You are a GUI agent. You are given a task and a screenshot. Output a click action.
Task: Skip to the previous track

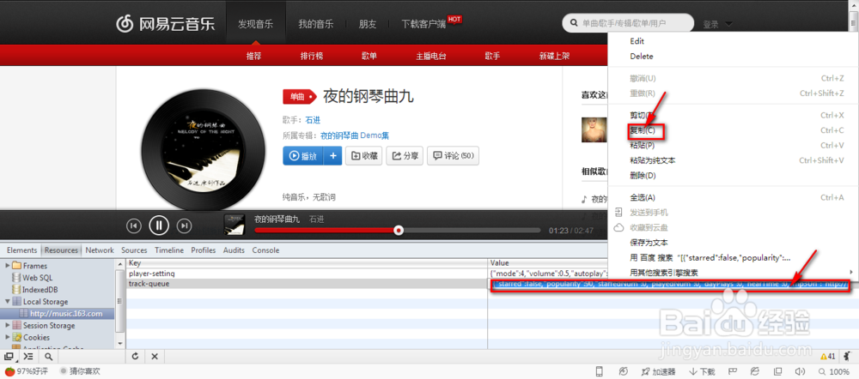click(x=134, y=226)
